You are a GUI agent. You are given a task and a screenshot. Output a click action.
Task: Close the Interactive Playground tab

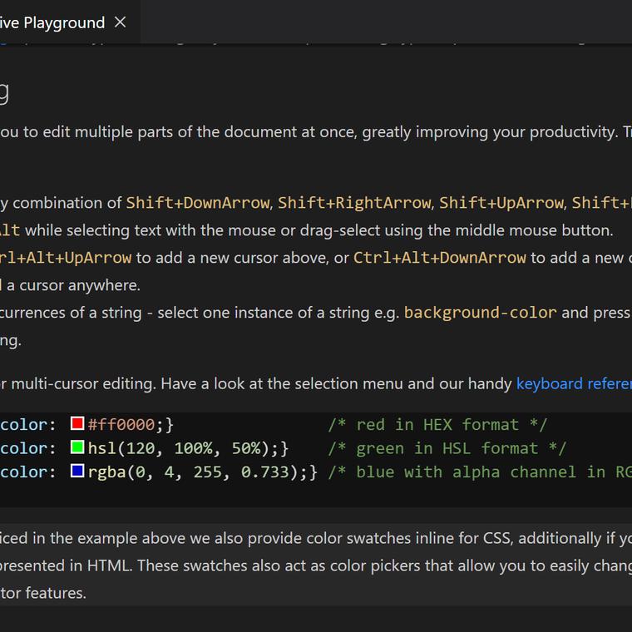[120, 22]
